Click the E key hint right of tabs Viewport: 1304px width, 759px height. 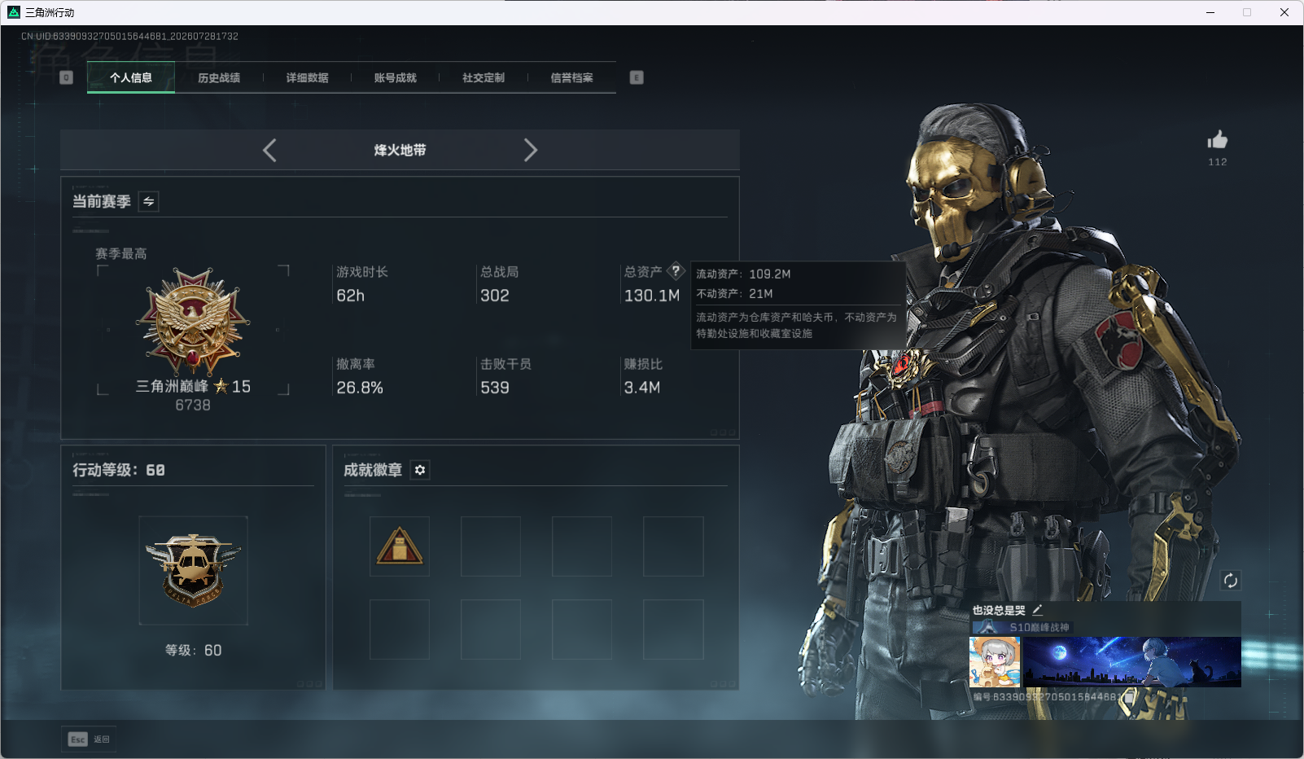(x=637, y=77)
